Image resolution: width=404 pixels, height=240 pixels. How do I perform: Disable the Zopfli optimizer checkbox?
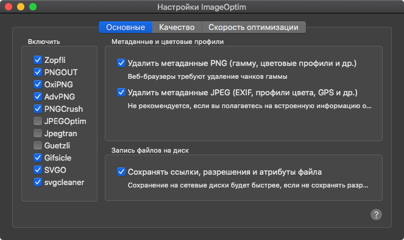click(x=38, y=60)
